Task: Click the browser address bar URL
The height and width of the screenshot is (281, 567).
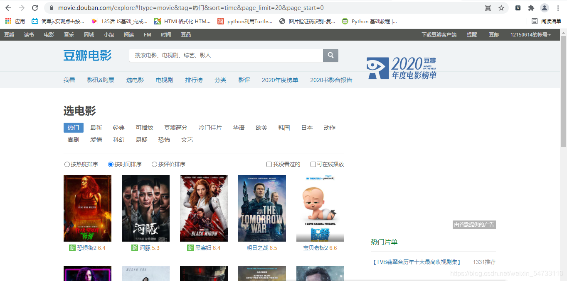Action: (191, 8)
